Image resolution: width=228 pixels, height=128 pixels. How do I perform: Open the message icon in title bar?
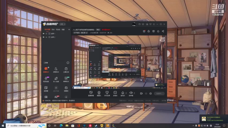pos(143,24)
